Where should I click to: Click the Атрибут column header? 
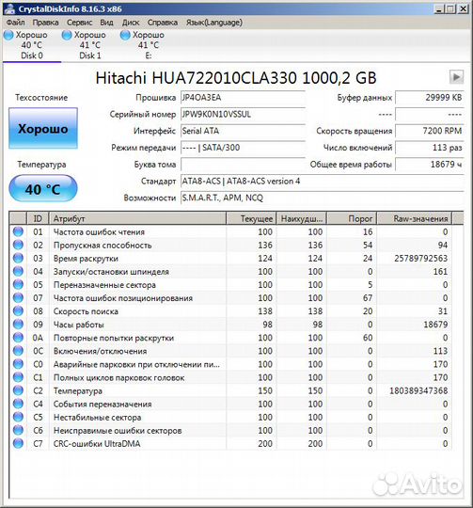[x=137, y=218]
